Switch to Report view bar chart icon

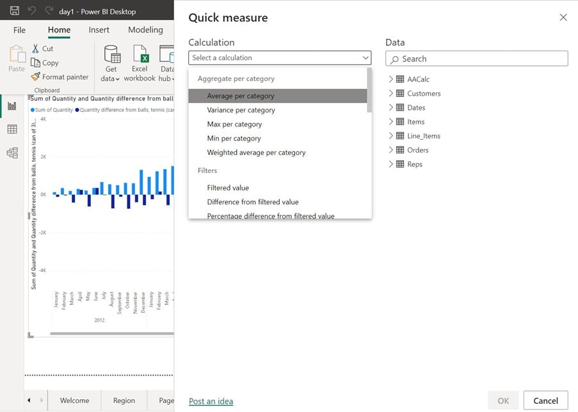pyautogui.click(x=12, y=106)
